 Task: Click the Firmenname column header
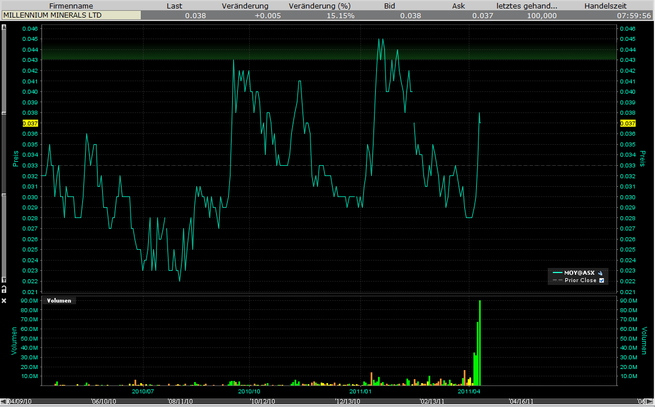[x=71, y=6]
